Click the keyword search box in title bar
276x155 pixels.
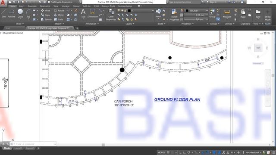[x=185, y=2]
